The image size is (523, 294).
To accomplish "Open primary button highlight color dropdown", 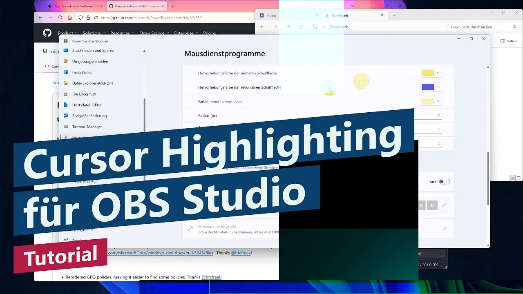I will tap(438, 73).
